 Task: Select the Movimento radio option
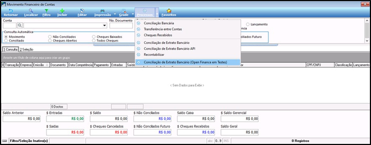pyautogui.click(x=6, y=37)
